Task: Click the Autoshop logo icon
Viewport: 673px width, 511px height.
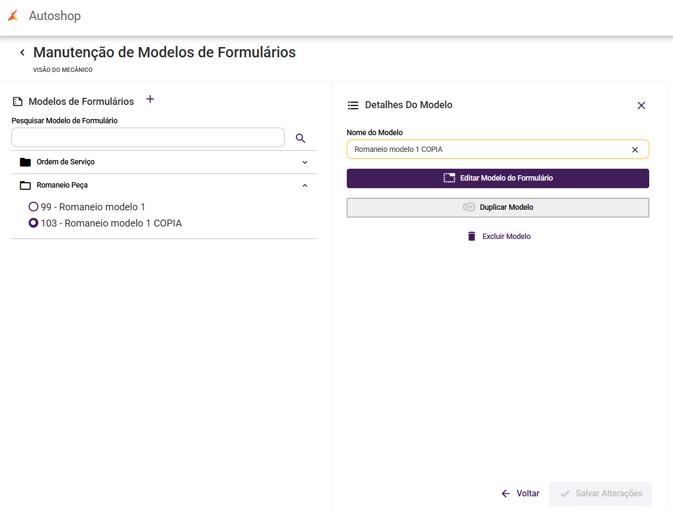Action: [x=13, y=16]
